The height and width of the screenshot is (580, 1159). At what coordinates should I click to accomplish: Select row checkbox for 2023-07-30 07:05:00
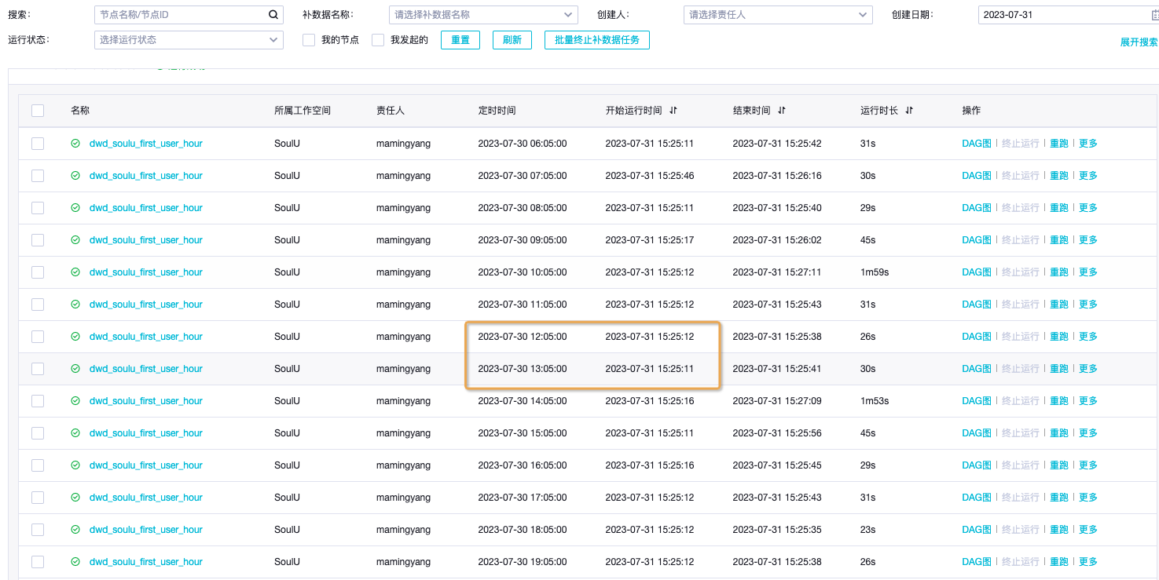tap(38, 176)
